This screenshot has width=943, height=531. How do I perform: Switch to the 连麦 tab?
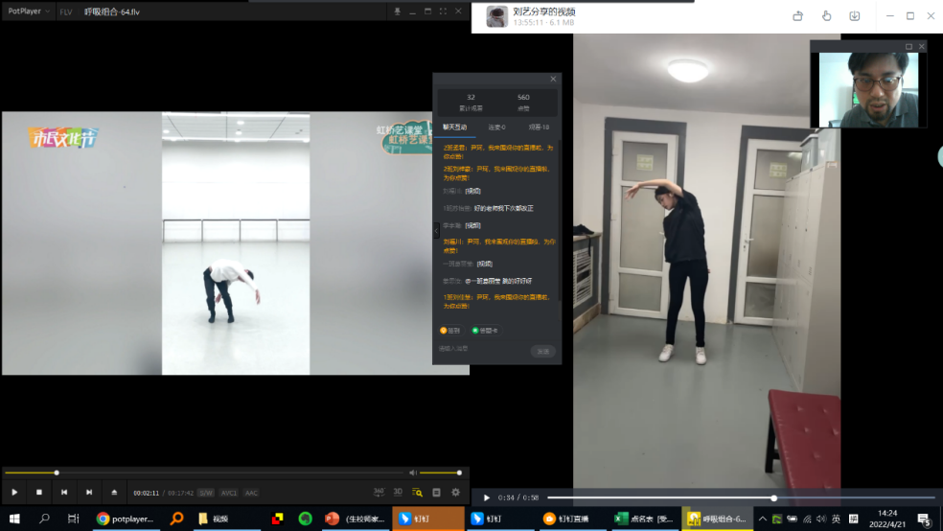[496, 127]
